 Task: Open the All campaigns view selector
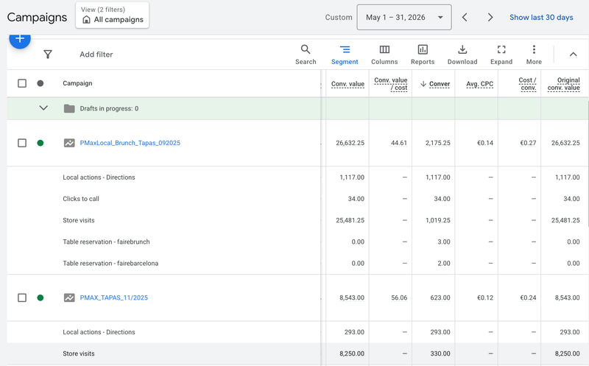tap(113, 15)
